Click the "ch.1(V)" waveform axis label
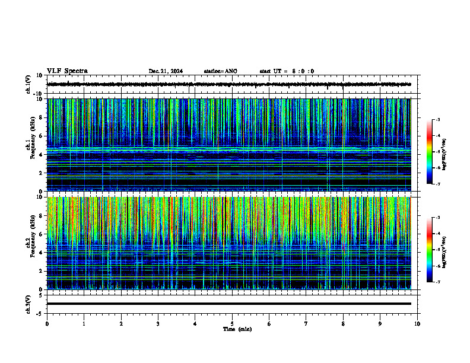This screenshot has width=470, height=363. point(28,84)
